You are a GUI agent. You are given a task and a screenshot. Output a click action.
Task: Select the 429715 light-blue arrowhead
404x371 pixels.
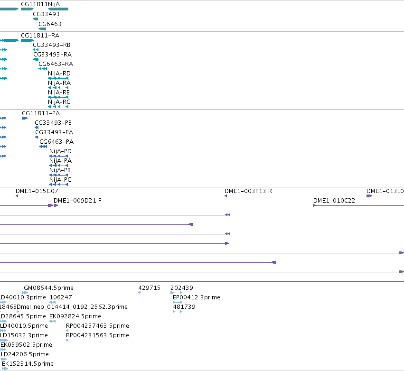click(x=140, y=293)
